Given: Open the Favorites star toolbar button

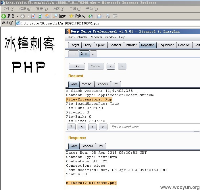Looking at the screenshot, I should [77, 16].
